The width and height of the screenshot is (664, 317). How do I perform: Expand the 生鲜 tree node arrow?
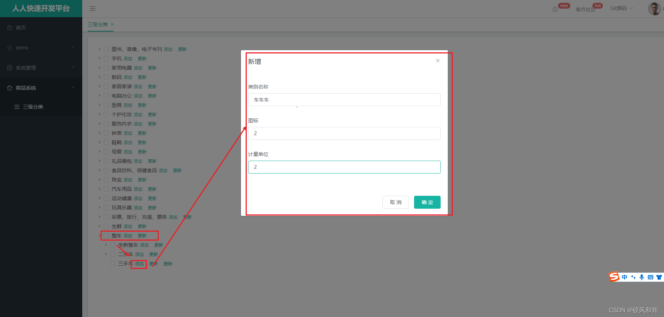[100, 226]
